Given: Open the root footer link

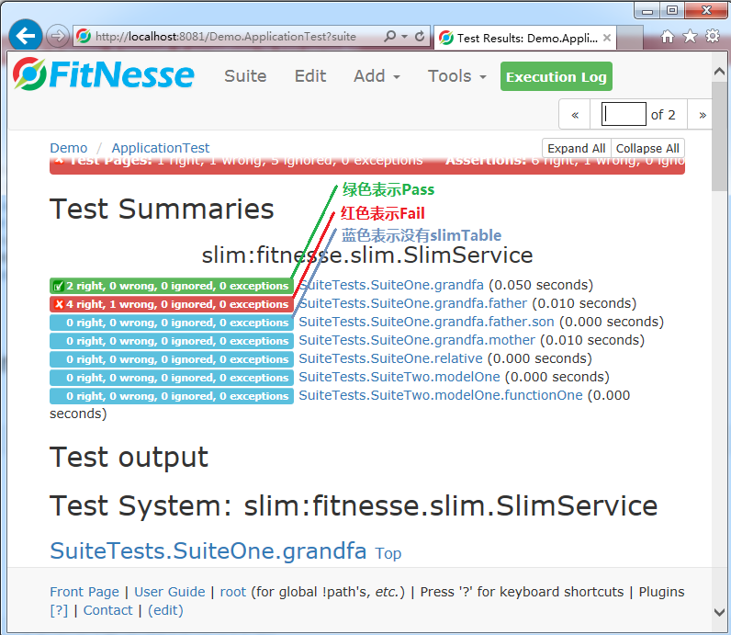Looking at the screenshot, I should [232, 592].
